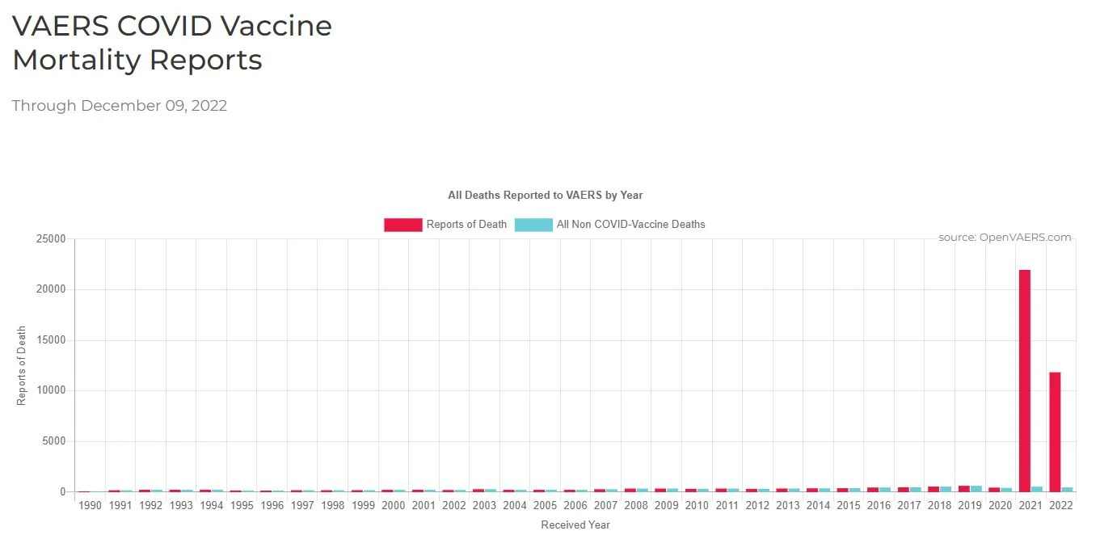
Task: Click the tall red 2021 death bar
Action: (x=1024, y=380)
